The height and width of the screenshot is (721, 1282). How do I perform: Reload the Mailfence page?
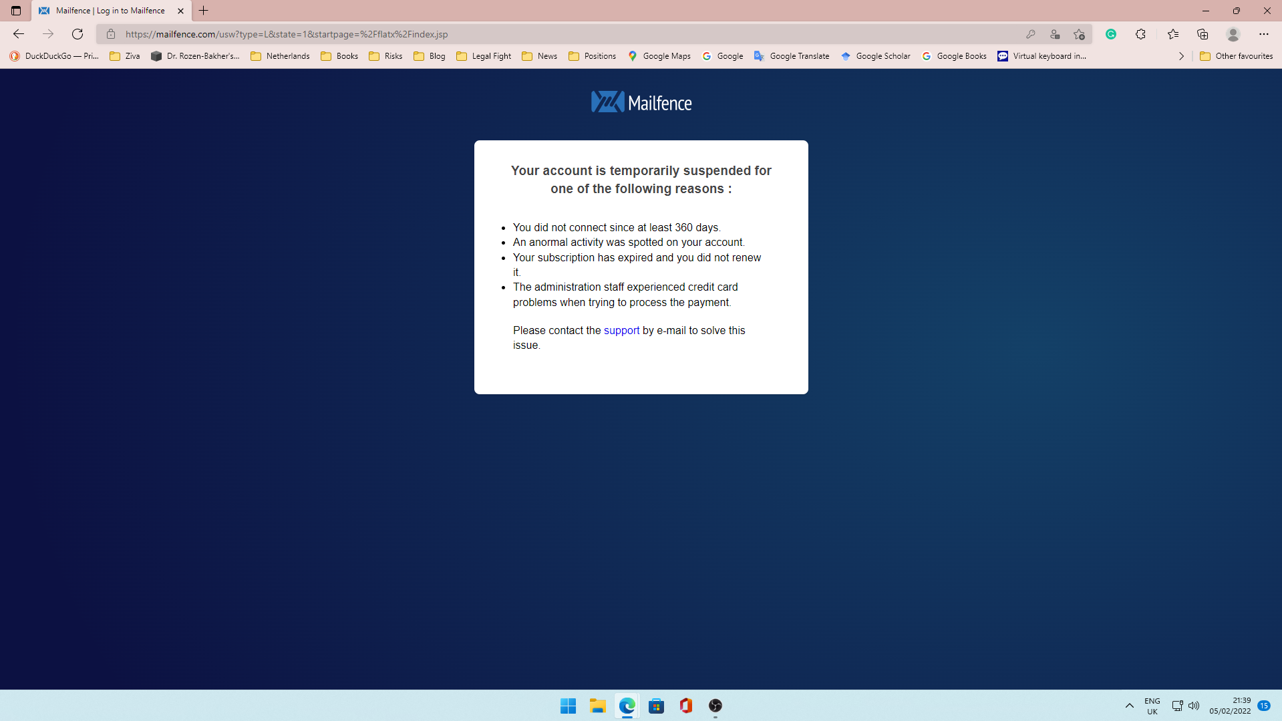tap(77, 34)
